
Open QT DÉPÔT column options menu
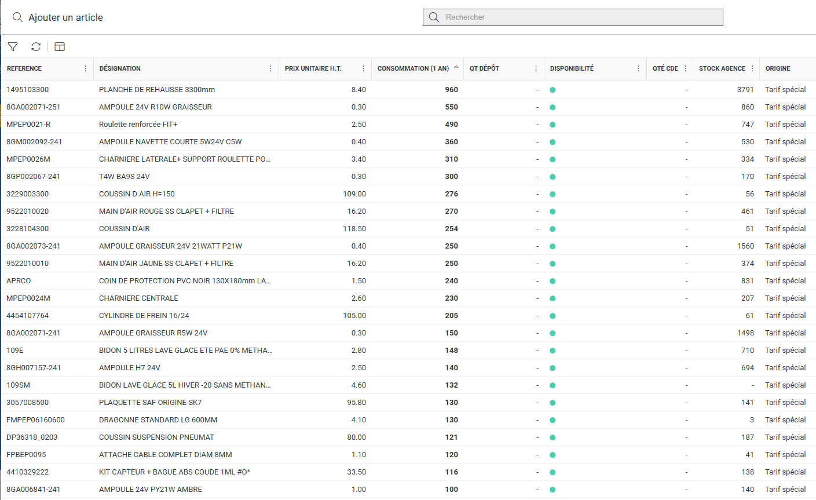(536, 68)
